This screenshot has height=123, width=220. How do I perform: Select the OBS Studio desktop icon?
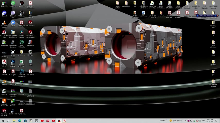pyautogui.click(x=22, y=13)
